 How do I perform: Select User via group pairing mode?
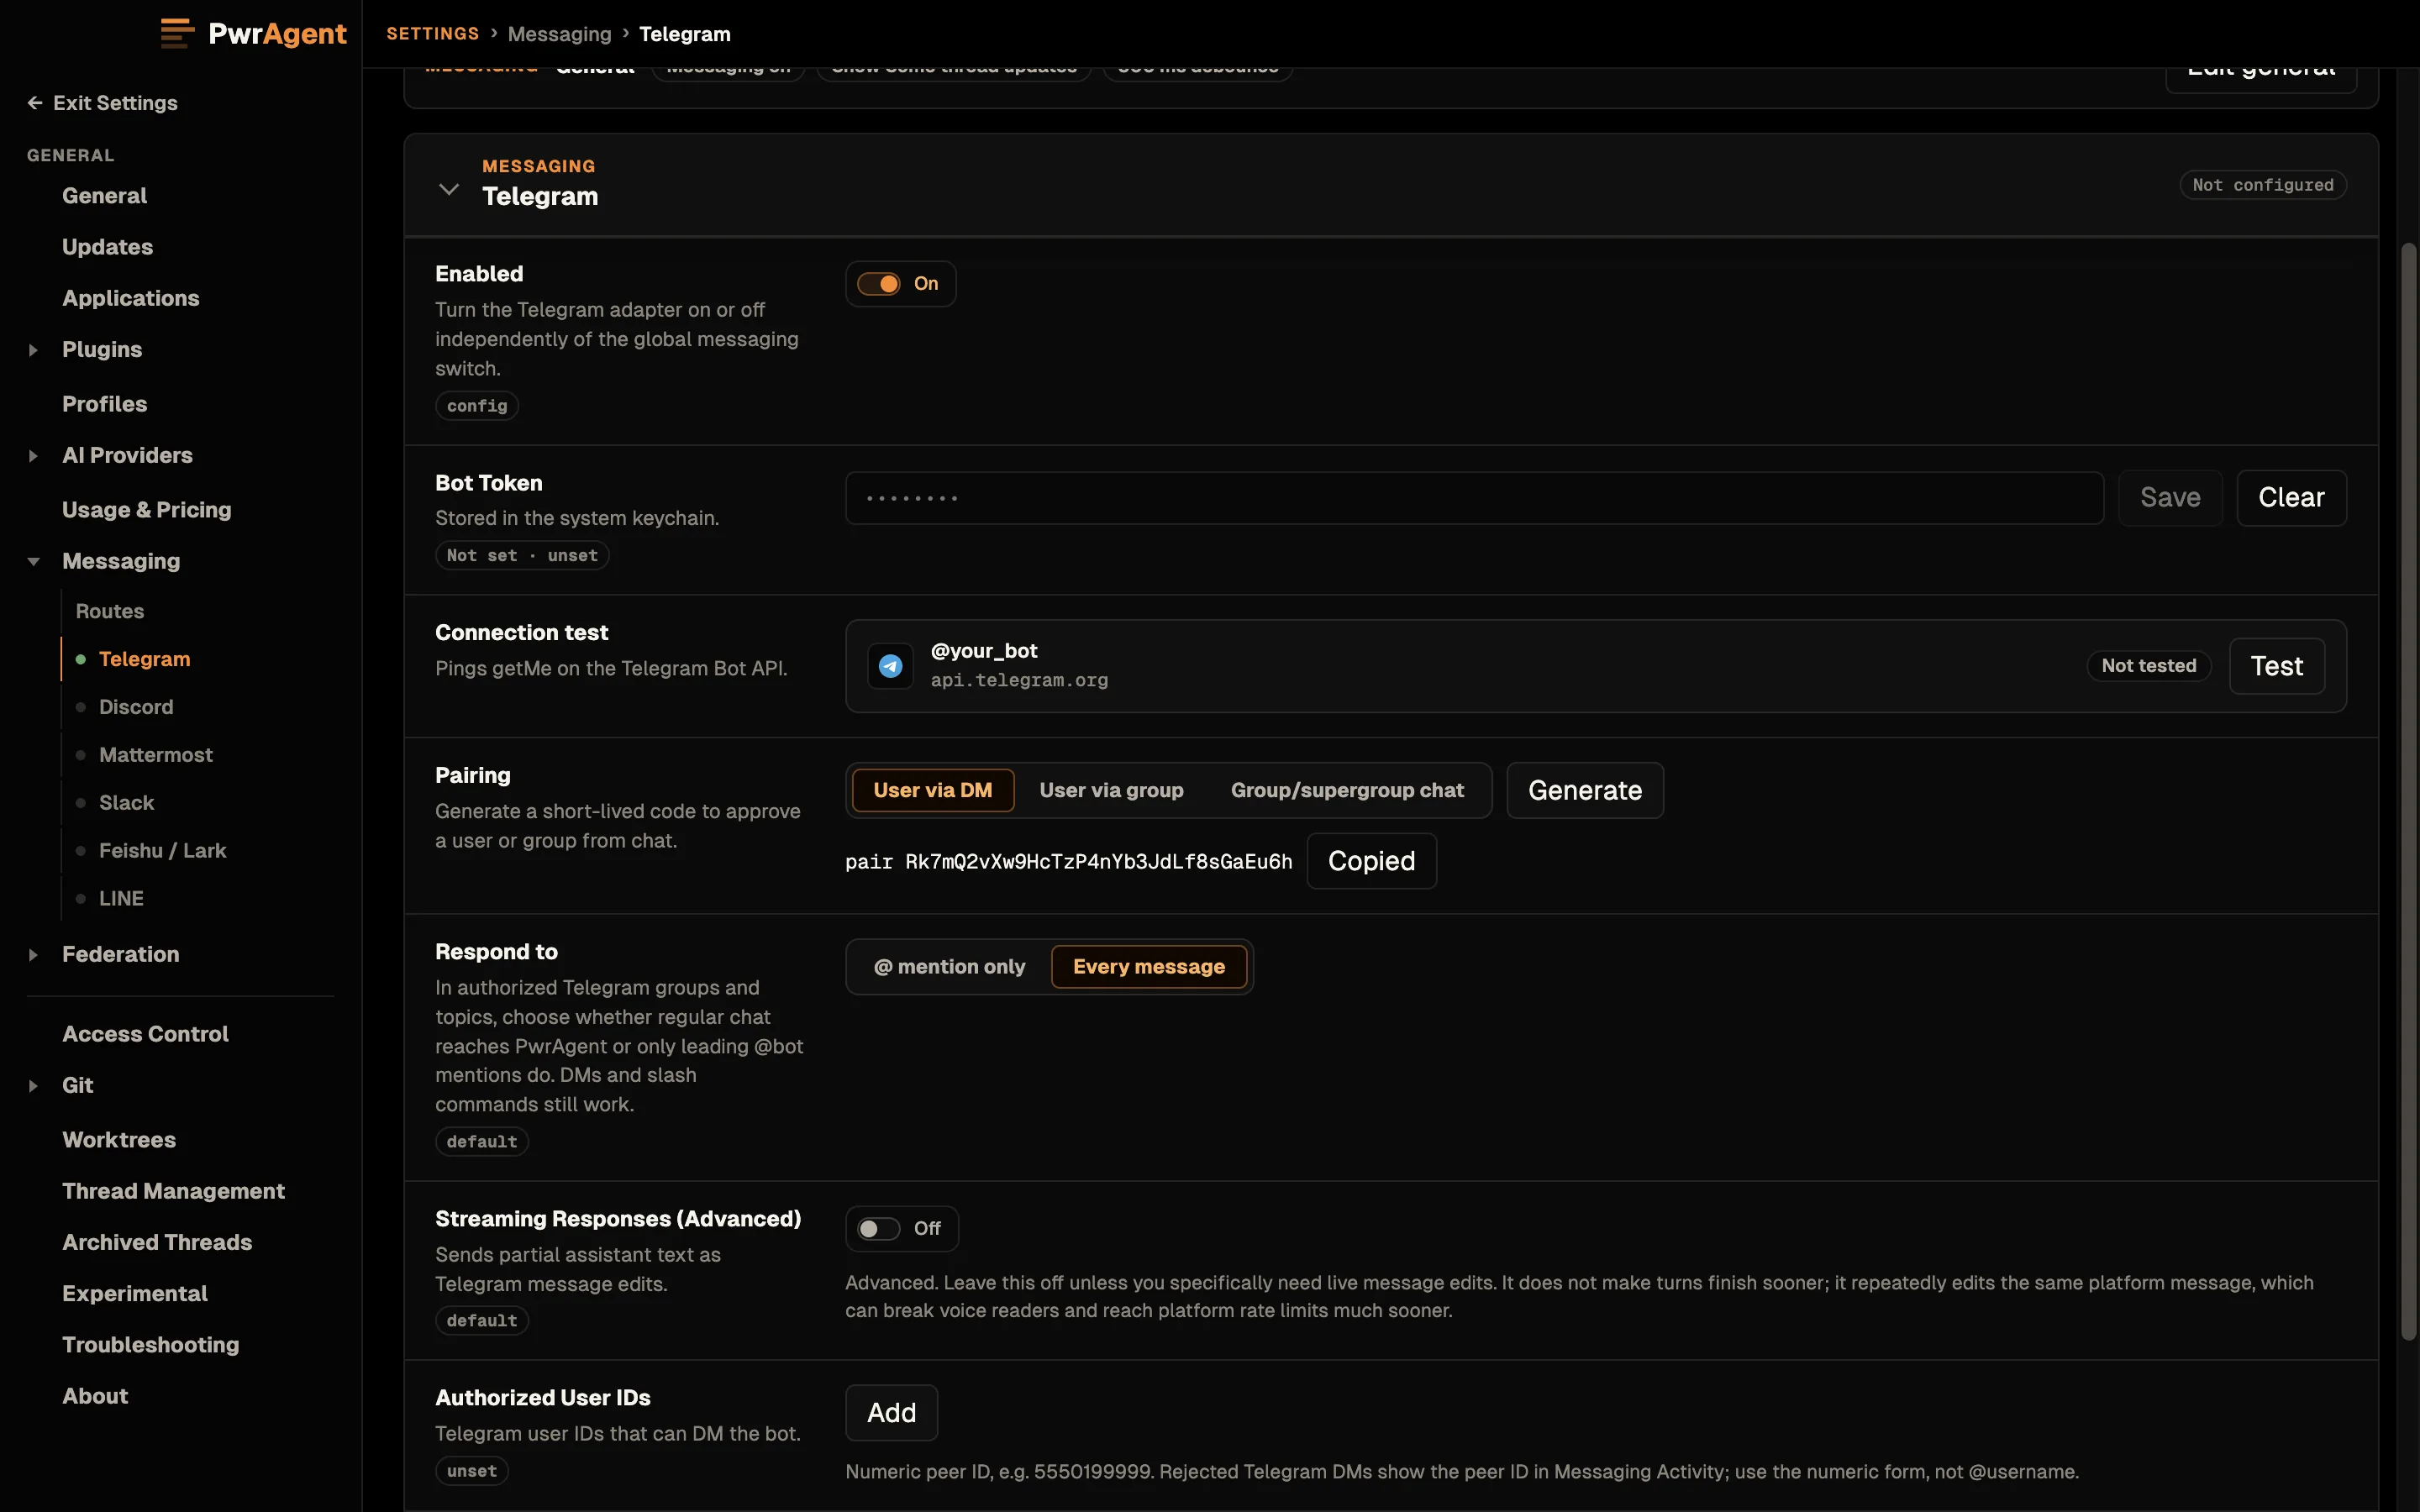(1111, 790)
